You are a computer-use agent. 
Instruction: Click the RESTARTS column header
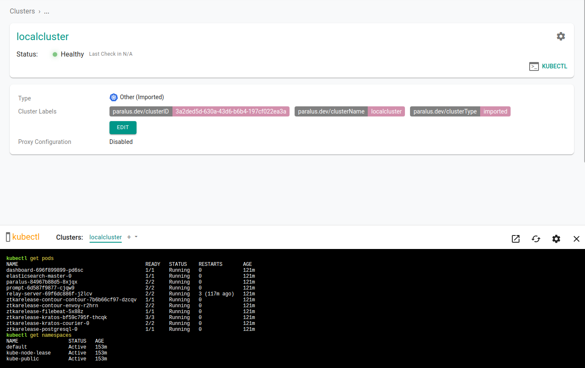coord(210,264)
